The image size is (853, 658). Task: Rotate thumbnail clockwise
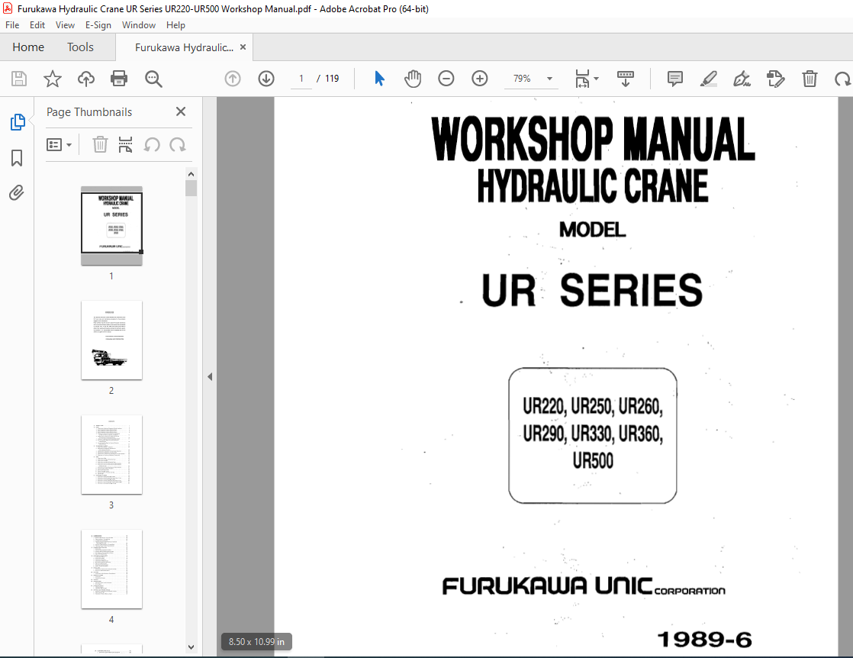(177, 145)
